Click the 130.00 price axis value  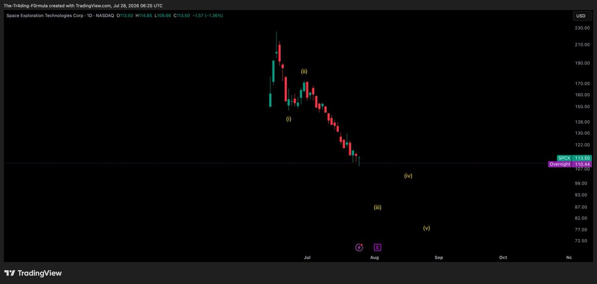[x=582, y=133]
